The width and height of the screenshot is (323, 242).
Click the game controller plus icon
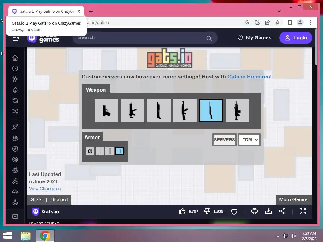pyautogui.click(x=255, y=211)
